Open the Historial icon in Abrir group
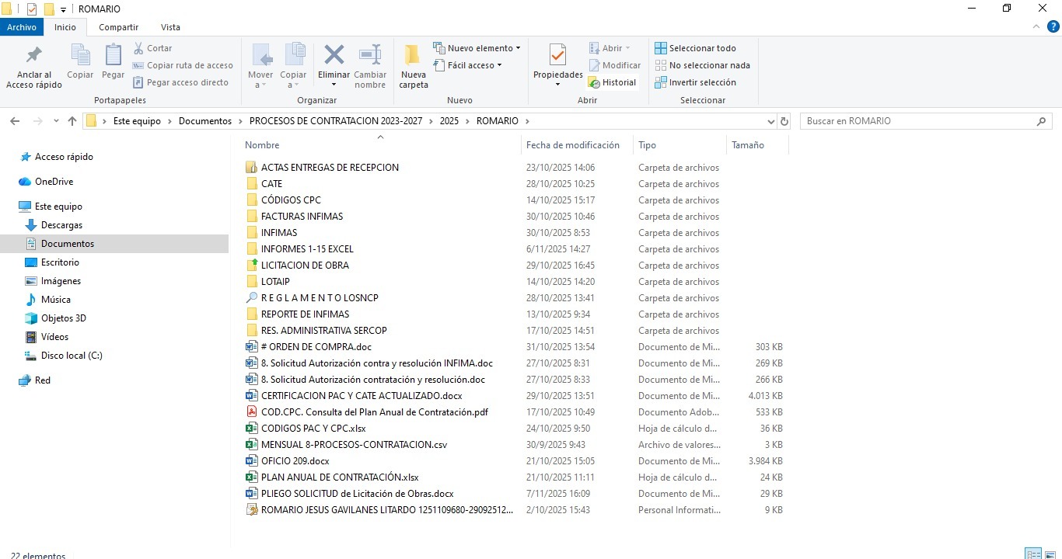Screen dimensions: 1062x559 pos(613,82)
